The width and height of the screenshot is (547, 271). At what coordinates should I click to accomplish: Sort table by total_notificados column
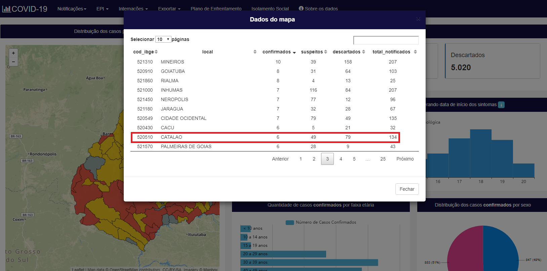tap(415, 52)
